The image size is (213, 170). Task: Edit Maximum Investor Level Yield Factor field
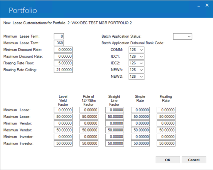(63, 143)
